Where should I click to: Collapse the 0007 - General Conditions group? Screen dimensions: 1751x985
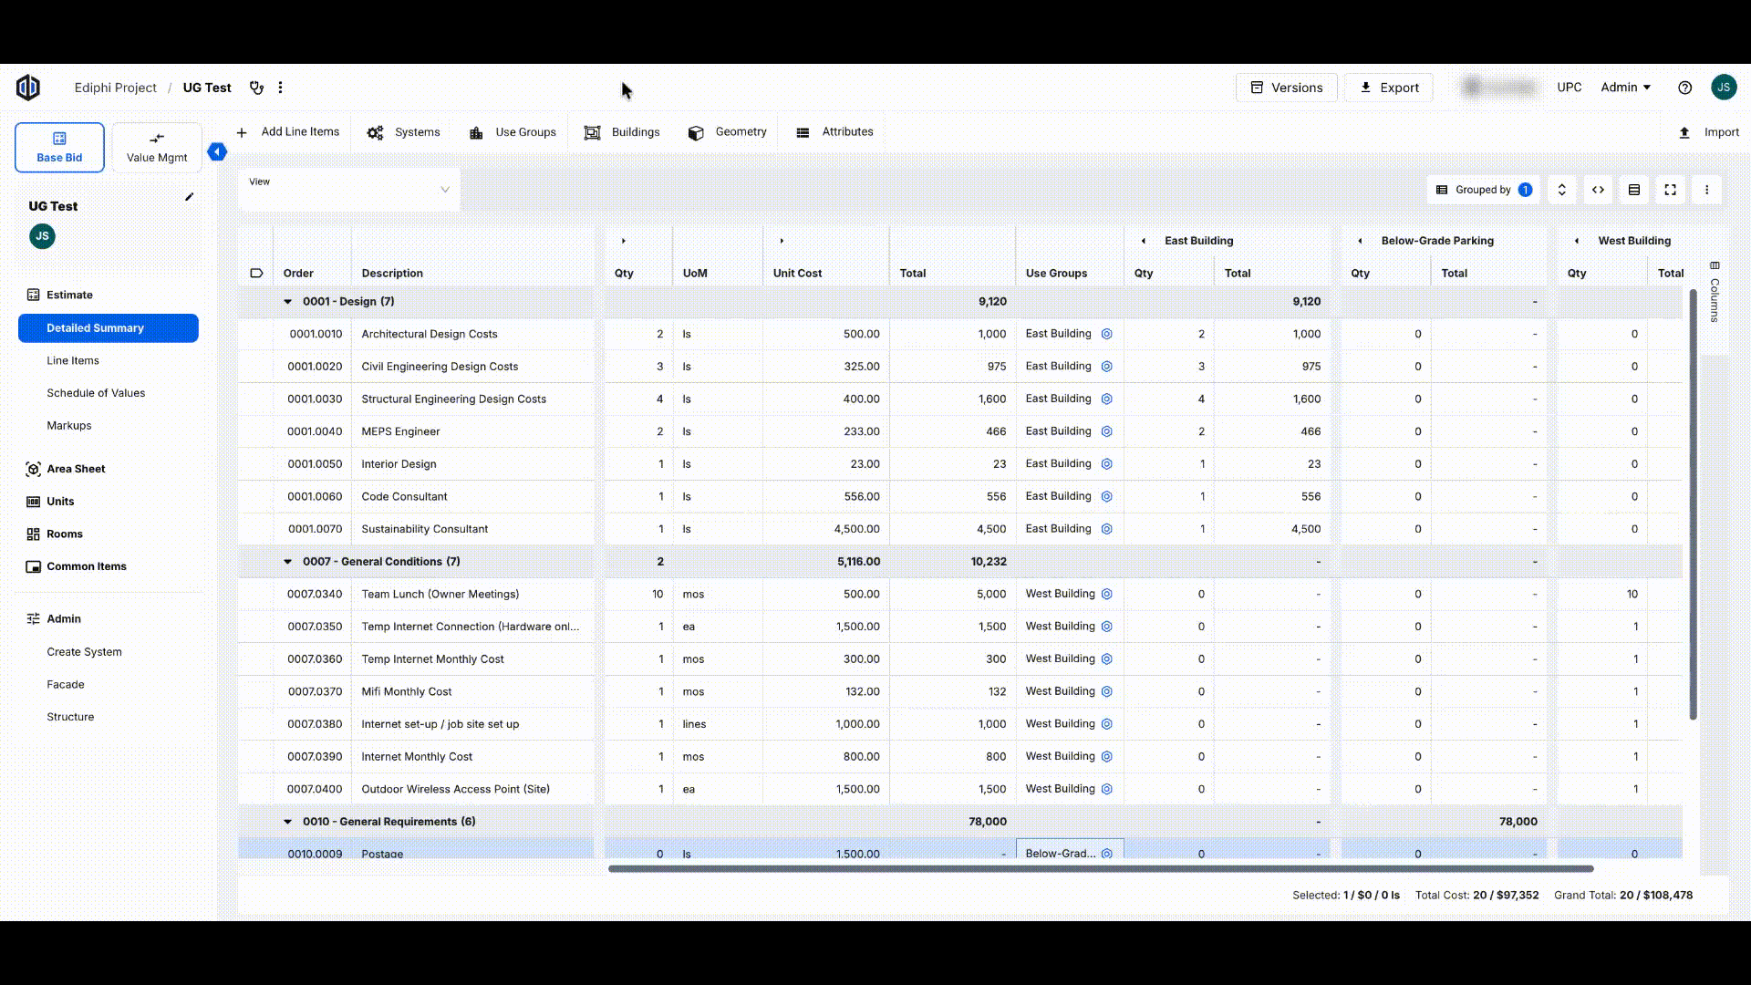[287, 562]
